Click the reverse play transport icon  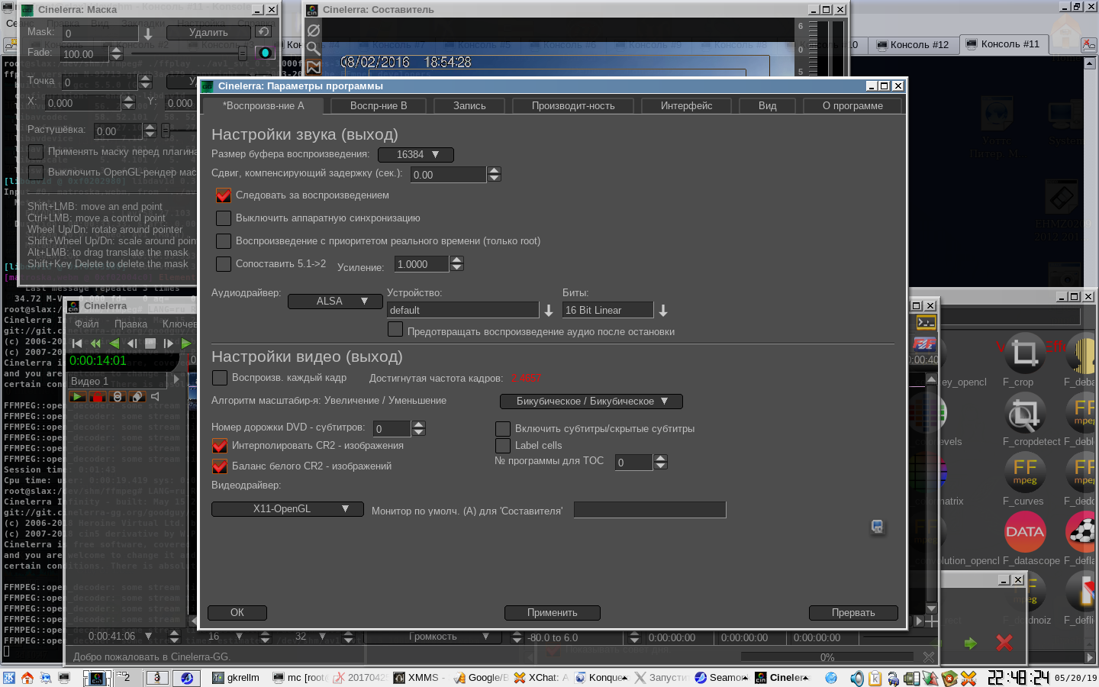tap(114, 343)
